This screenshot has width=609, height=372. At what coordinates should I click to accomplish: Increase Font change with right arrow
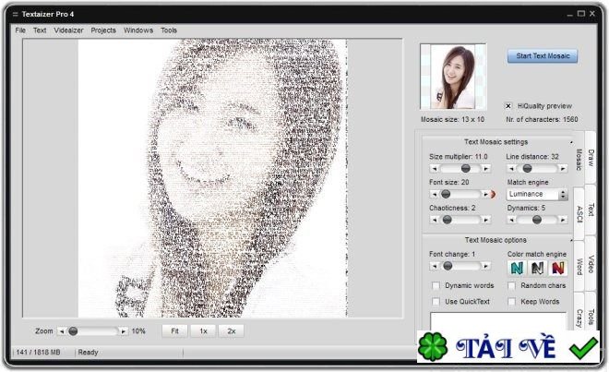click(x=485, y=266)
